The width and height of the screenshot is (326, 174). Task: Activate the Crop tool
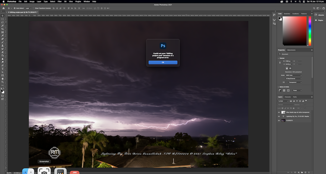point(2,29)
